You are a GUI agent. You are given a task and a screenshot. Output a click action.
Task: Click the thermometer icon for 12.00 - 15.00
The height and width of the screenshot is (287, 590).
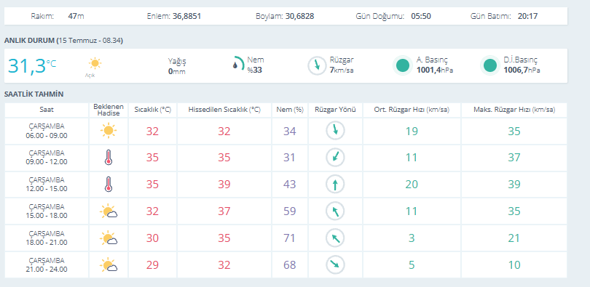pyautogui.click(x=109, y=185)
